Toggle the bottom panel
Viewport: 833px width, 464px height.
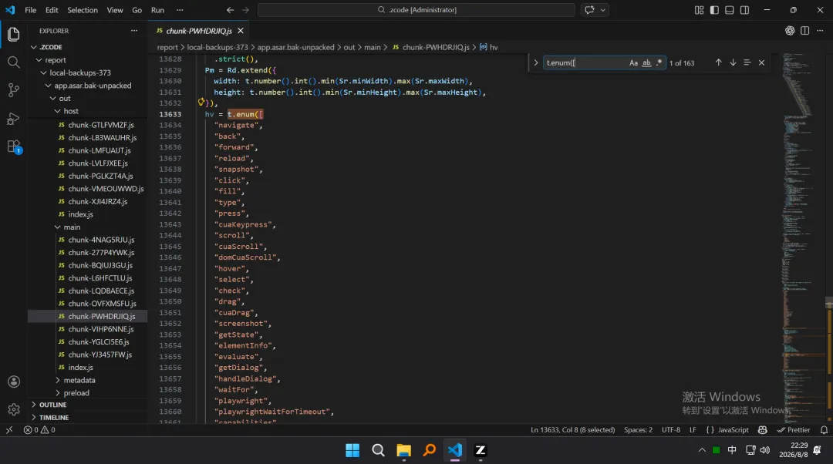tap(730, 9)
